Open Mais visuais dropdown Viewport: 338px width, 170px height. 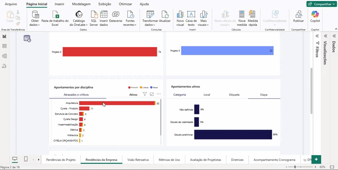[x=203, y=19]
